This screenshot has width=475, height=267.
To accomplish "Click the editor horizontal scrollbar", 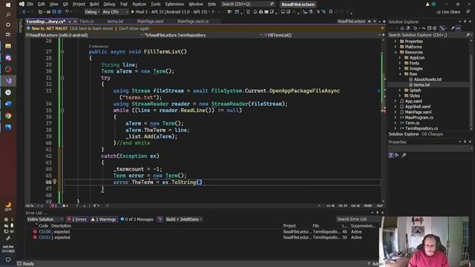I will [214, 205].
